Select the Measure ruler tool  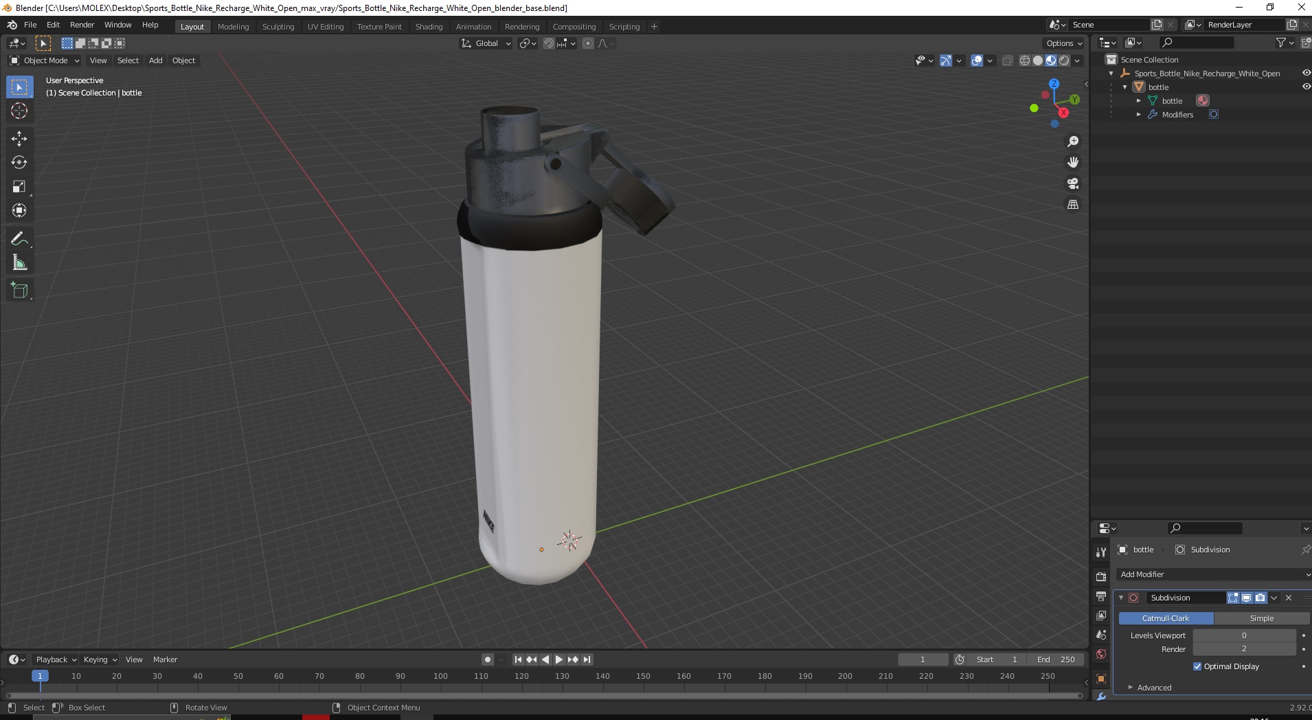click(19, 262)
